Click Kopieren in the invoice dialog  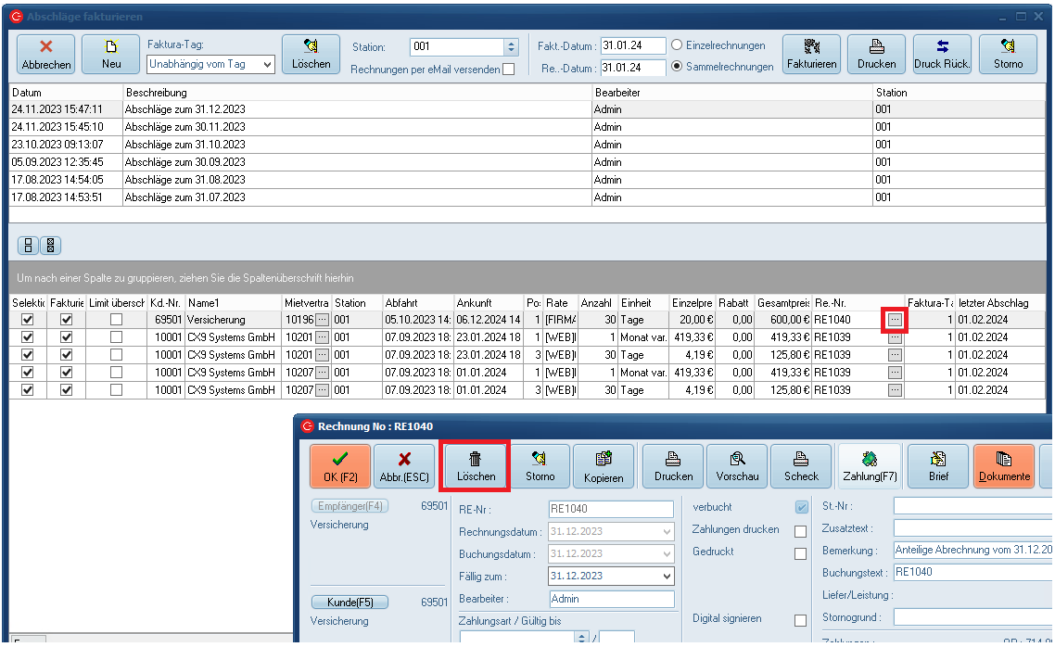pyautogui.click(x=604, y=466)
